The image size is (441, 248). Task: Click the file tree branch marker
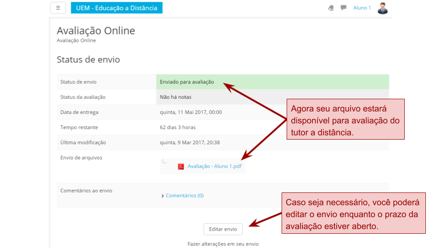tap(164, 161)
